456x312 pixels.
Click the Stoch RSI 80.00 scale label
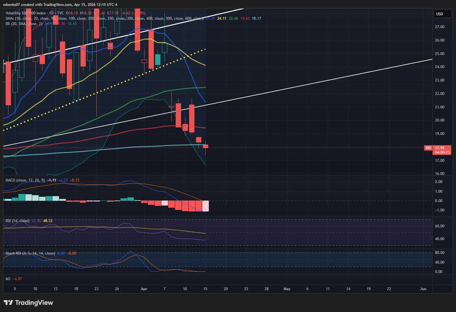click(440, 253)
